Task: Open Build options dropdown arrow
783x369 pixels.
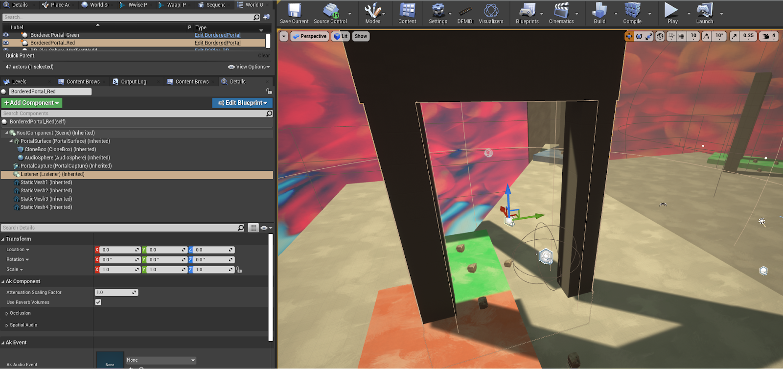Action: tap(616, 14)
